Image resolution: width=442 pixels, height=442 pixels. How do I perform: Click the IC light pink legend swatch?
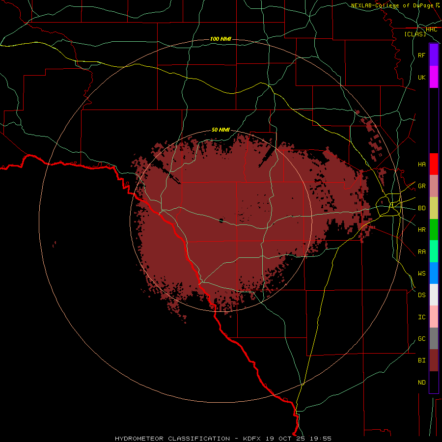click(x=434, y=317)
